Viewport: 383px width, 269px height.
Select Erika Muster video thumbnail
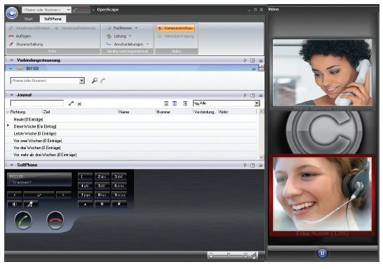(x=322, y=195)
